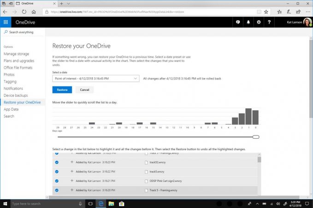Open the app launcher waffle icon

click(x=6, y=22)
